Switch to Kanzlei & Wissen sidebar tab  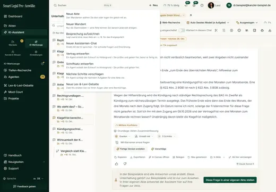(13, 53)
